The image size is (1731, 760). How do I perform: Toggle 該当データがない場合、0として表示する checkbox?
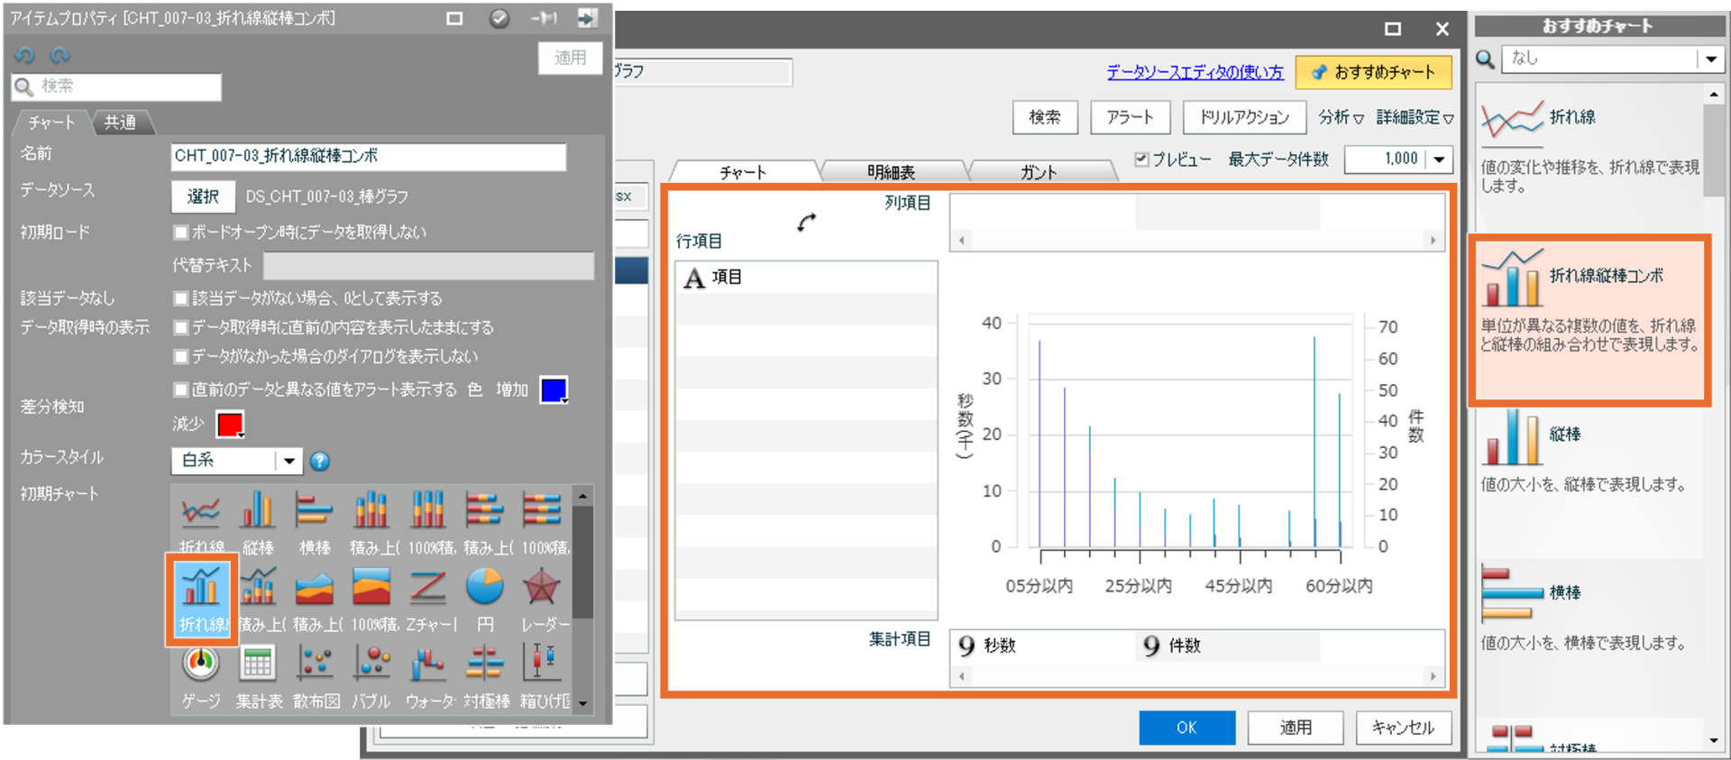click(x=180, y=298)
